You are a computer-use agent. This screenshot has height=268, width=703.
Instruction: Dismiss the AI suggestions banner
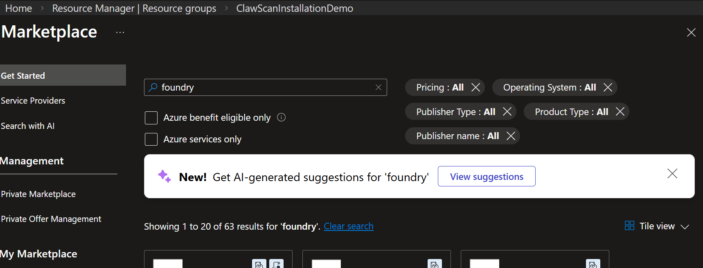(x=672, y=173)
